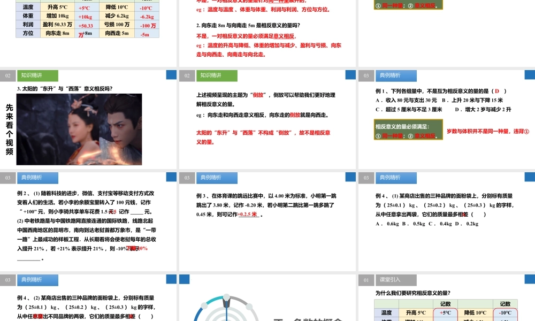Click the red answer +0.2.5 米
This screenshot has width=535, height=321.
[x=248, y=215]
